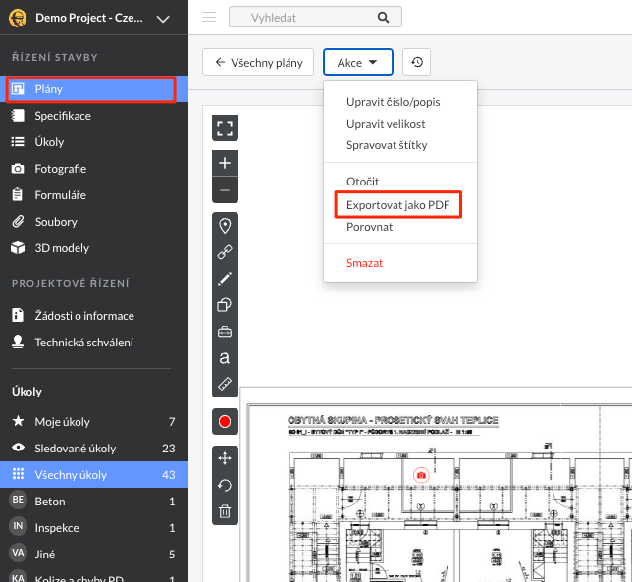Select the toolbox stamp tool
Screen dimensions: 632x582
pyautogui.click(x=225, y=332)
